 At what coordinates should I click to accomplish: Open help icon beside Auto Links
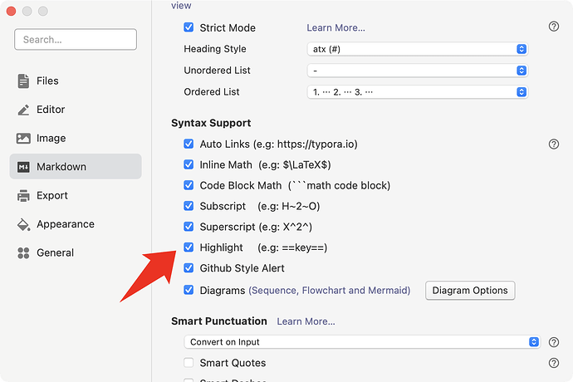pos(554,144)
